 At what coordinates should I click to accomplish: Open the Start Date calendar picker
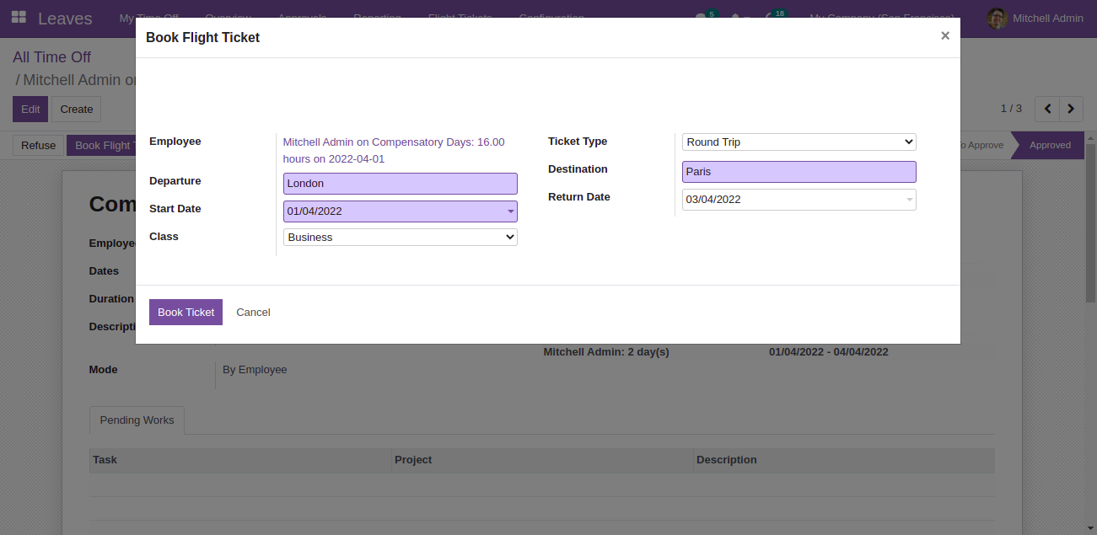509,211
